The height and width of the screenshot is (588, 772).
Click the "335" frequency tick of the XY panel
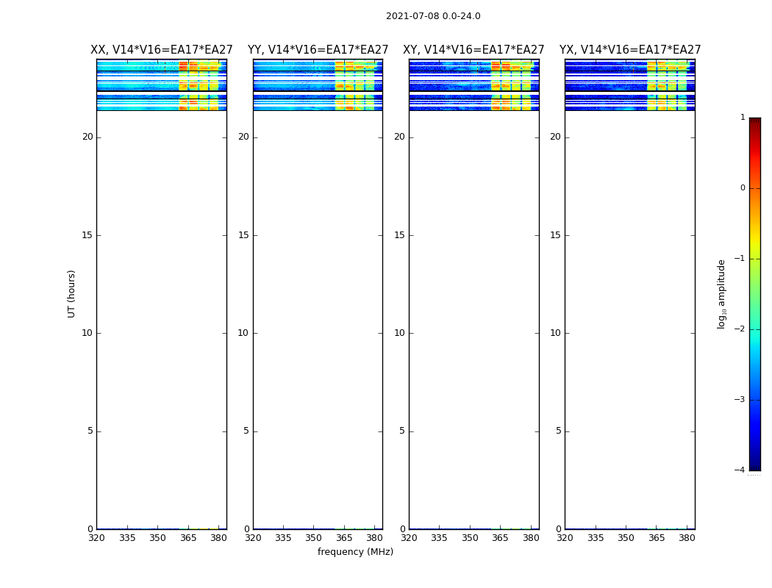coord(439,538)
